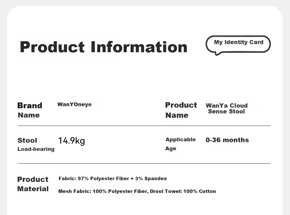290x215 pixels.
Task: Click the word Information in the heading
Action: 139,47
